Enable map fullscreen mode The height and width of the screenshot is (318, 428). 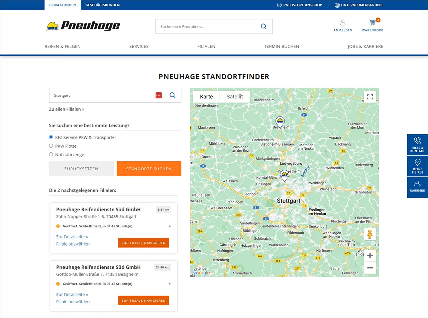pos(370,96)
